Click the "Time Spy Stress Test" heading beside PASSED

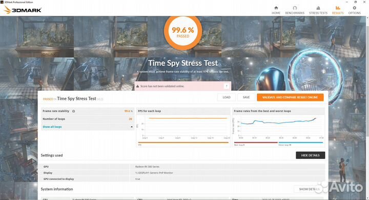[76, 98]
